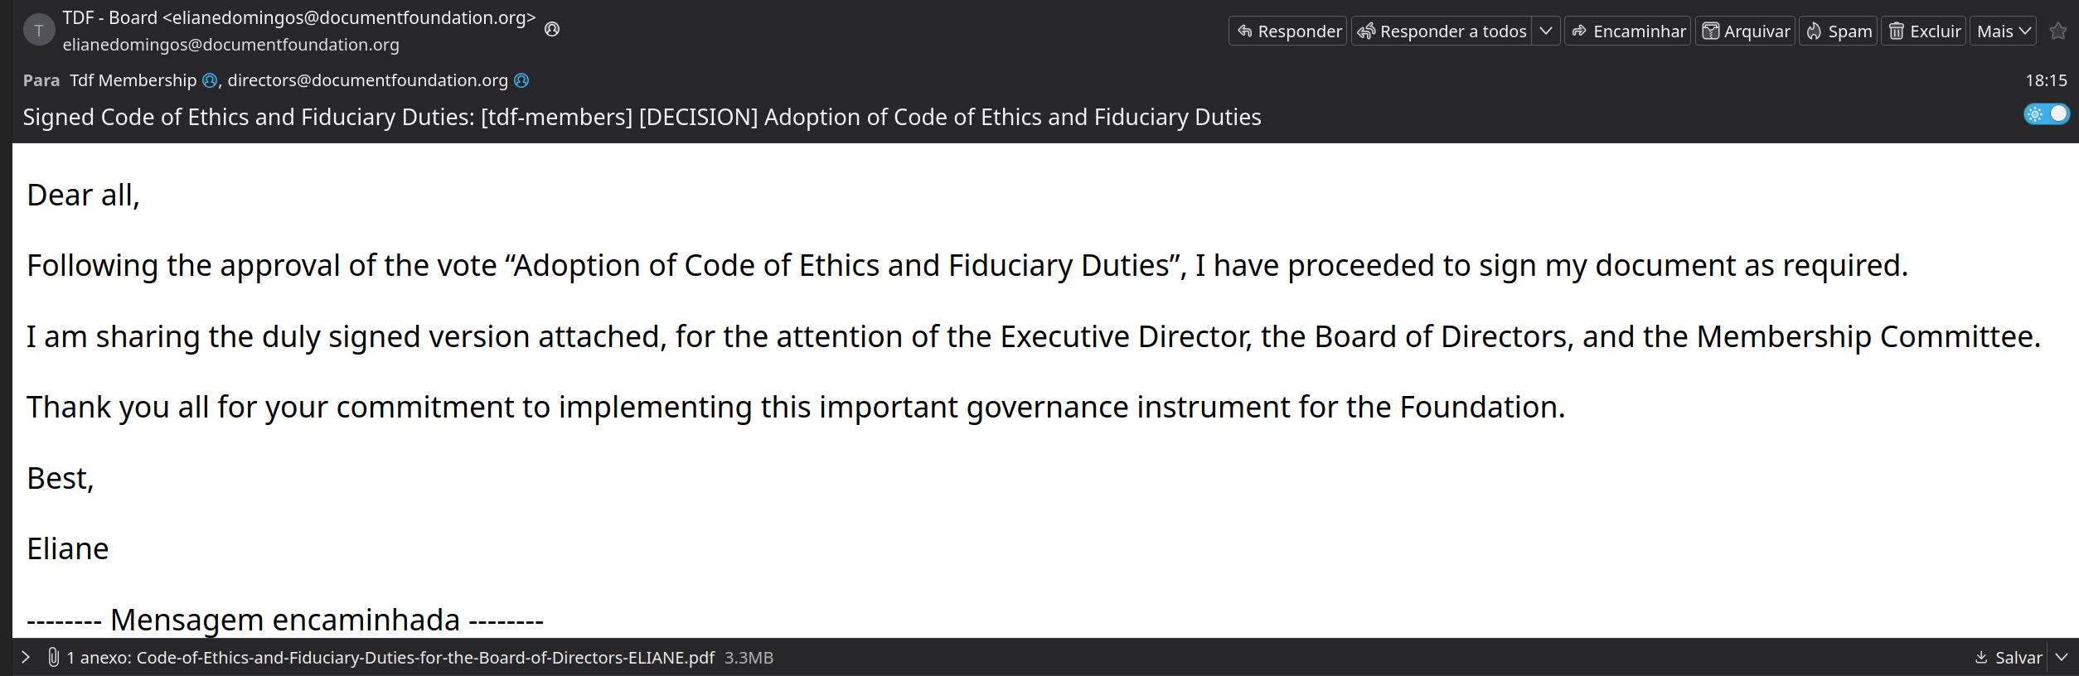Open the Salvar dropdown arrow
Image resolution: width=2079 pixels, height=676 pixels.
click(x=2062, y=658)
